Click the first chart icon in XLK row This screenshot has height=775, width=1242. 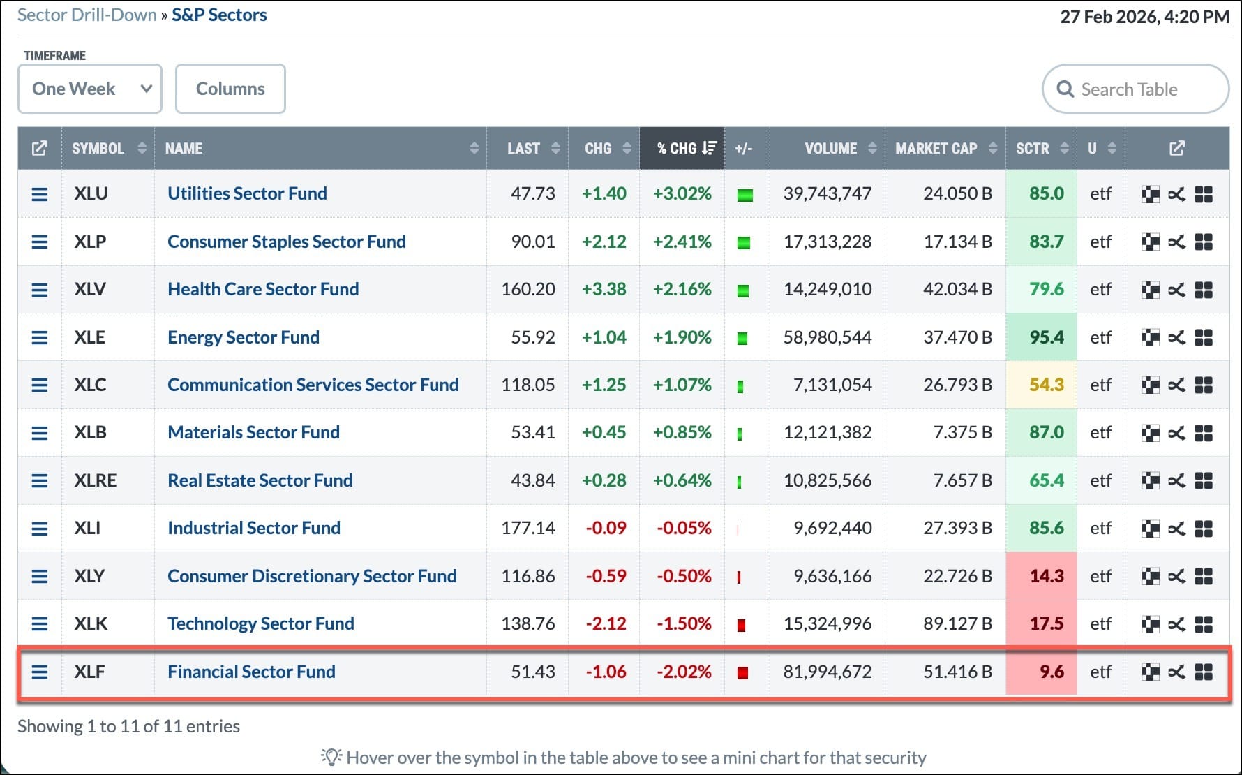click(1150, 624)
